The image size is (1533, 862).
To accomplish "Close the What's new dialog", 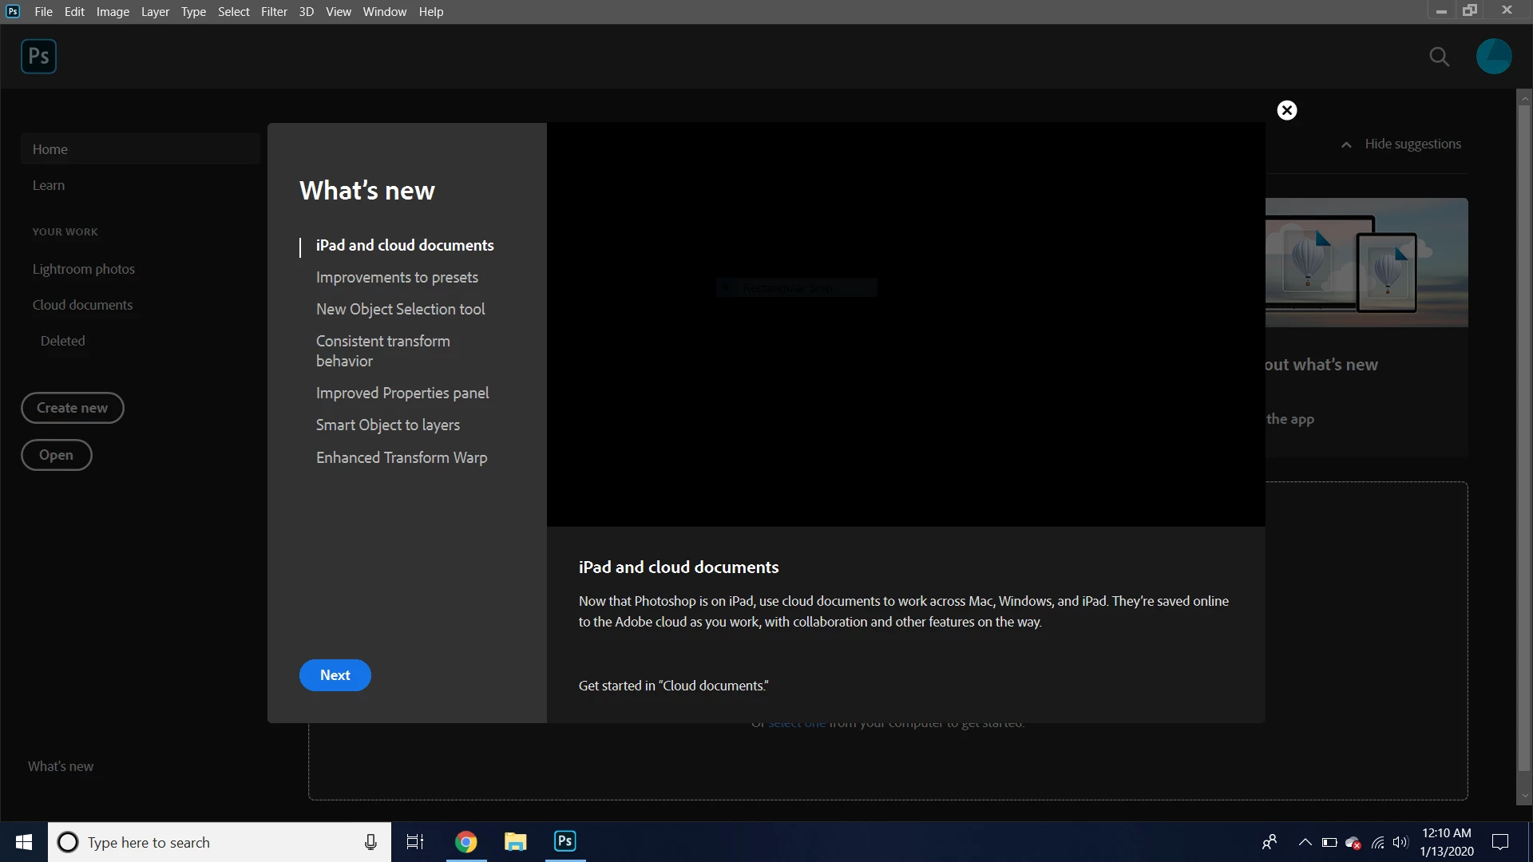I will tap(1286, 110).
